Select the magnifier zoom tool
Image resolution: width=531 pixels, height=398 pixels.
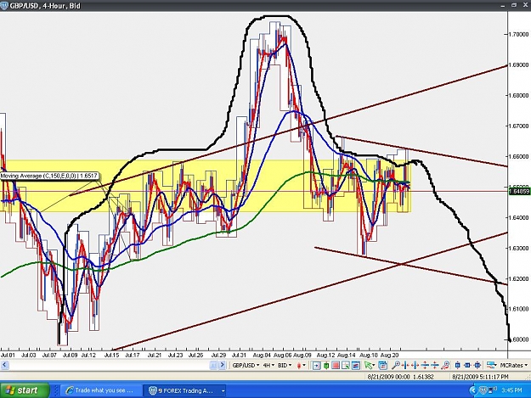tap(396, 365)
